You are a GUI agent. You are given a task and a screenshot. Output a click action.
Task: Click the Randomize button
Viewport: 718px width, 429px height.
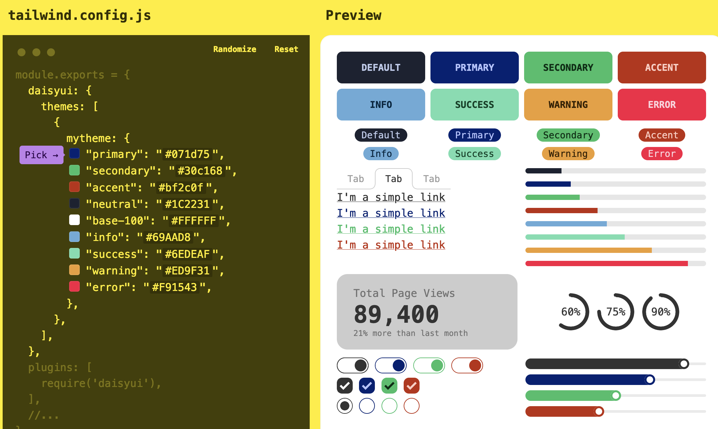tap(235, 49)
